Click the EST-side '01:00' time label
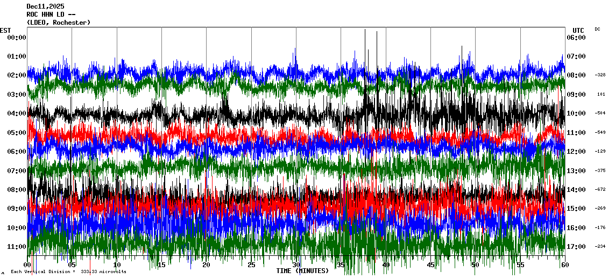This screenshot has width=608, height=279. click(x=17, y=56)
